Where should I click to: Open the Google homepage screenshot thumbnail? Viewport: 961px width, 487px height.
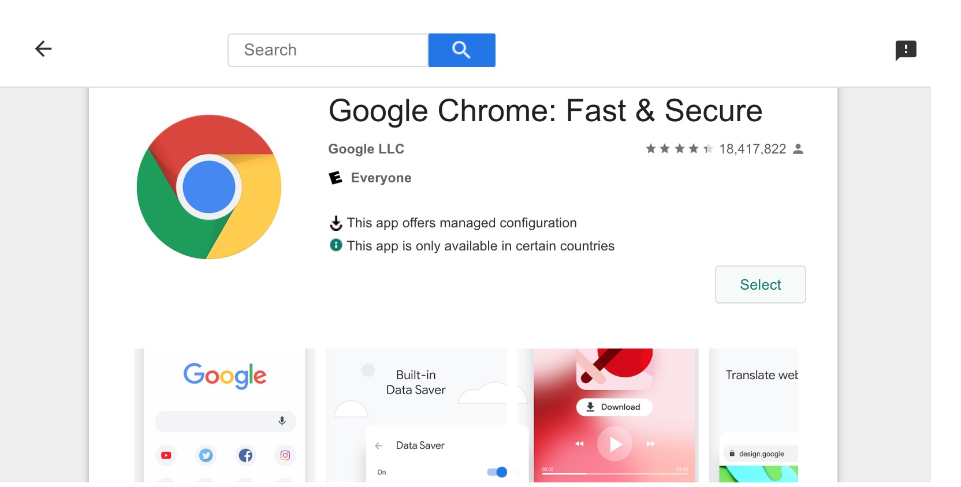[225, 415]
